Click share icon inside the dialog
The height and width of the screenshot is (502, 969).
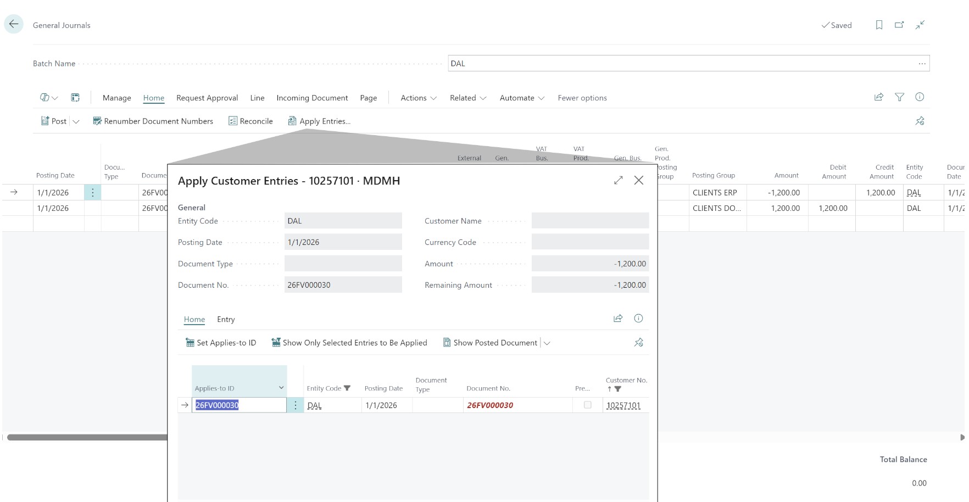[618, 319]
